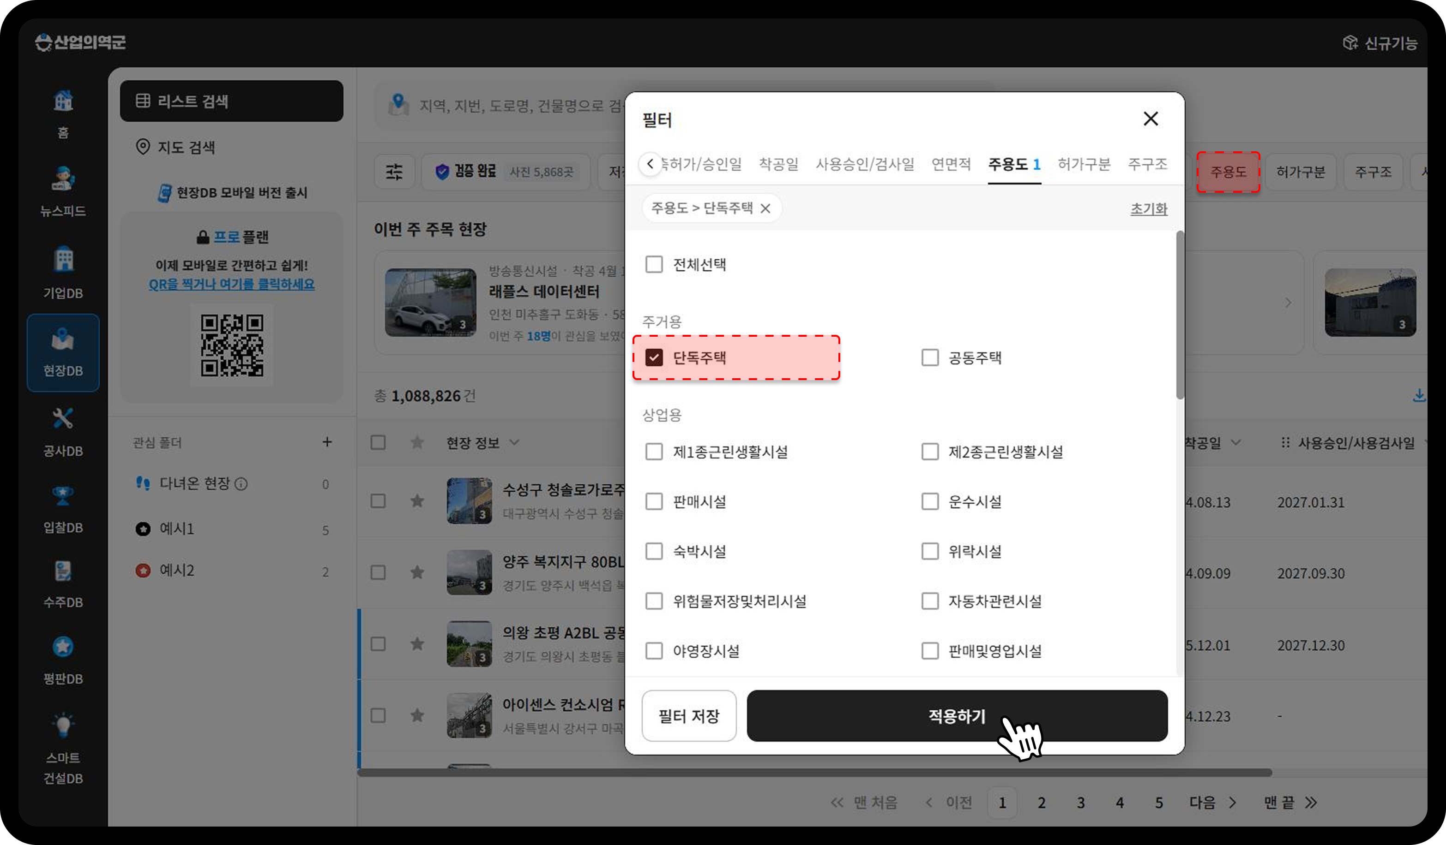Image resolution: width=1446 pixels, height=845 pixels.
Task: Open the 래플스 데이터센터 thumbnail
Action: coord(430,302)
